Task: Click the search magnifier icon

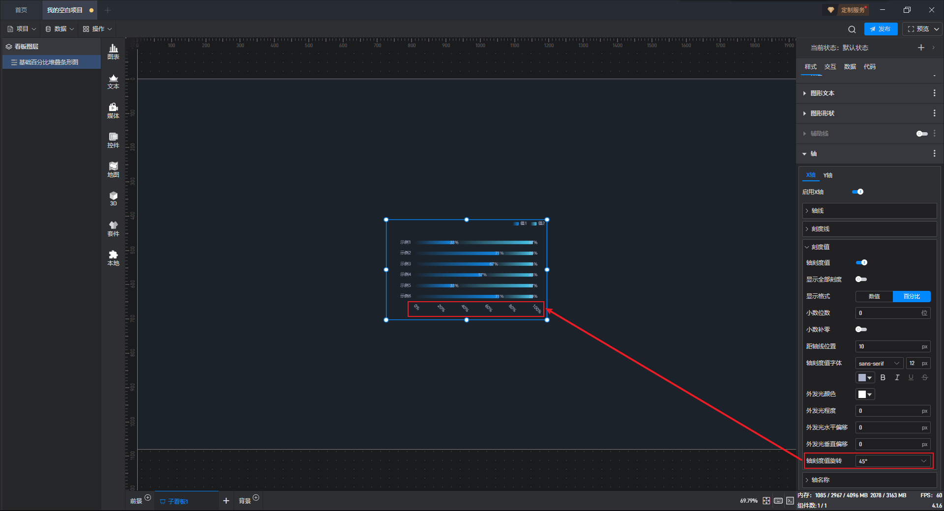Action: click(x=852, y=29)
